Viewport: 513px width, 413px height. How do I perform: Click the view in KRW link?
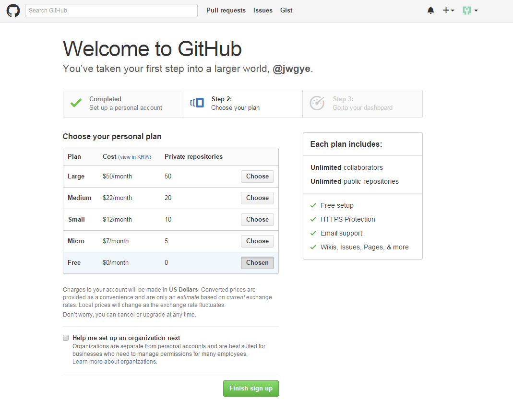point(134,157)
